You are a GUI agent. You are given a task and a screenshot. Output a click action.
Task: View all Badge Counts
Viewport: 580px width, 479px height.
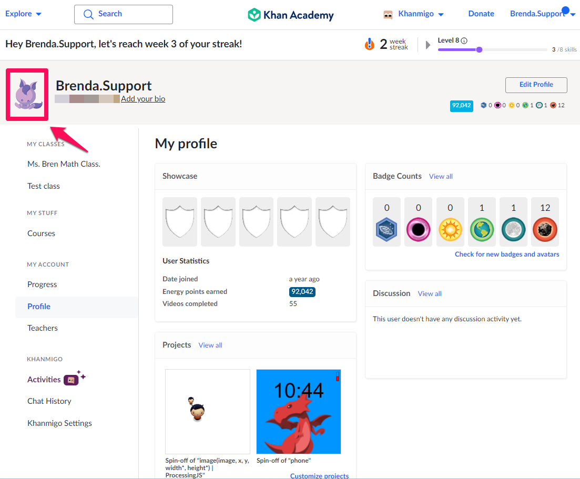[x=441, y=177]
